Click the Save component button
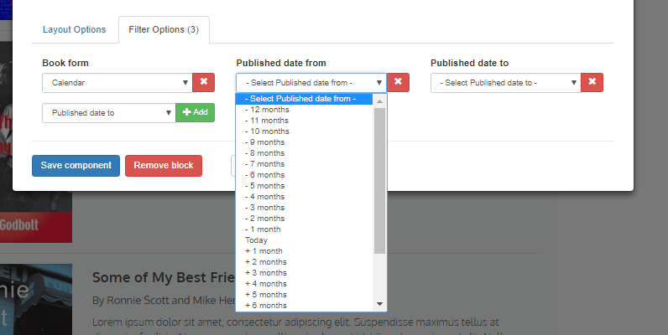Image resolution: width=668 pixels, height=335 pixels. (76, 165)
